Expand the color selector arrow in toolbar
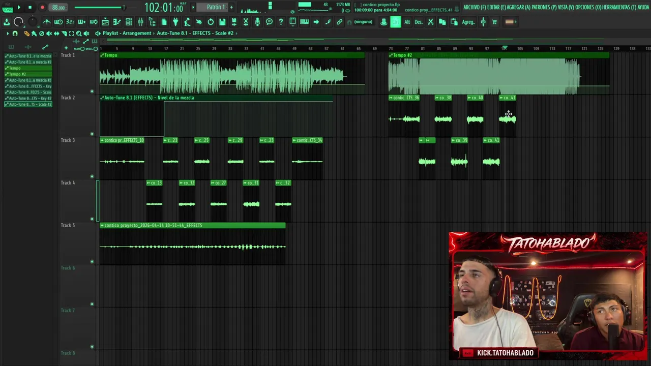 [515, 22]
